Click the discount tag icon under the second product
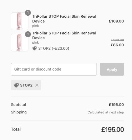 (x=35, y=48)
